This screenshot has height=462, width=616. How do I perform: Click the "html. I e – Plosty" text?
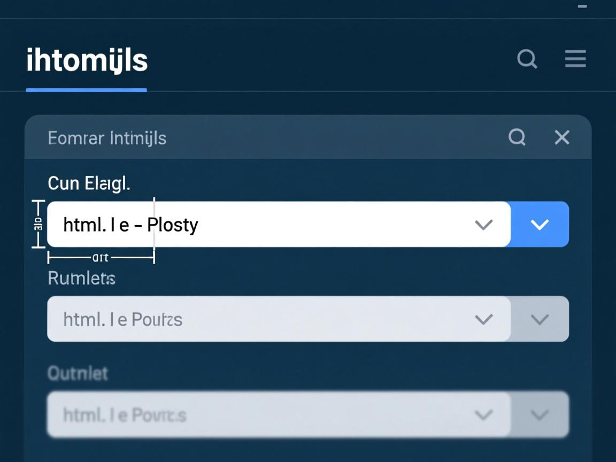point(130,225)
